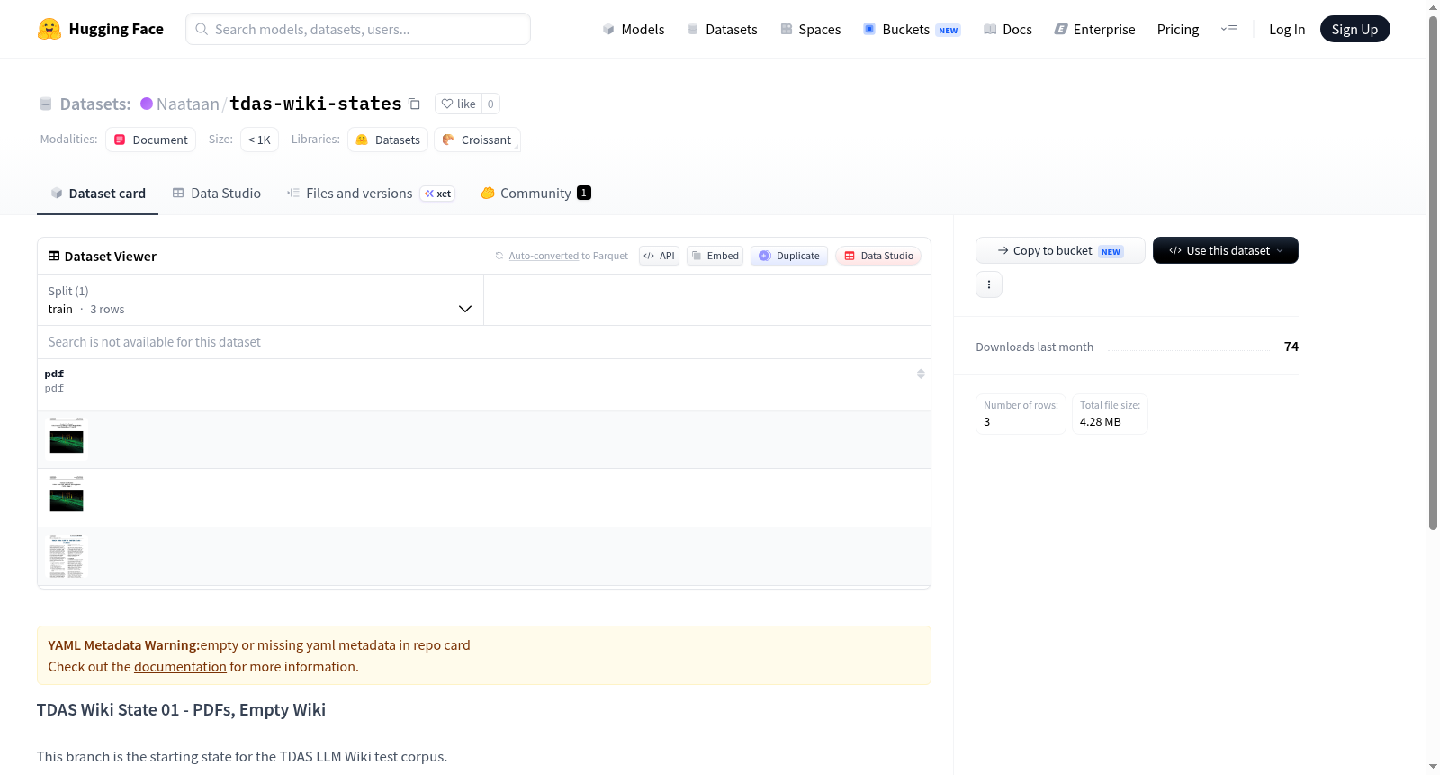Open Docs in top navigation
1440x775 pixels.
click(x=1008, y=29)
